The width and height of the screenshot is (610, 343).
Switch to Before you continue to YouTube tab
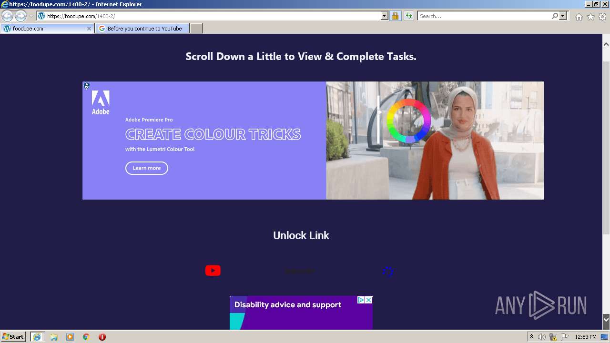coord(142,29)
